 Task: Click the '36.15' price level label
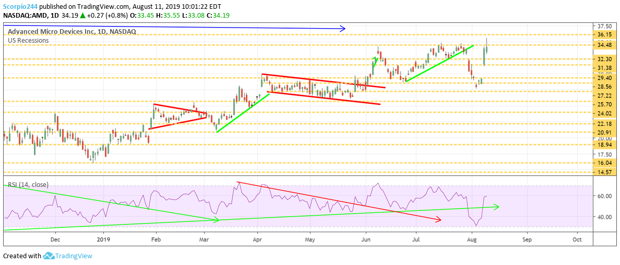point(604,34)
